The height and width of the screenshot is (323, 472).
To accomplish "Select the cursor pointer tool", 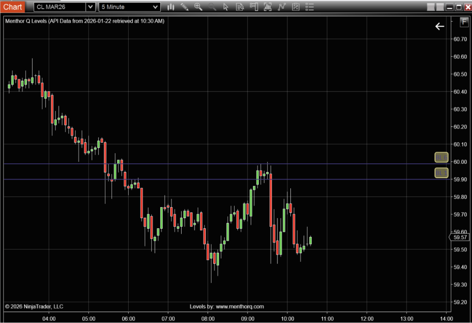I will [x=225, y=7].
